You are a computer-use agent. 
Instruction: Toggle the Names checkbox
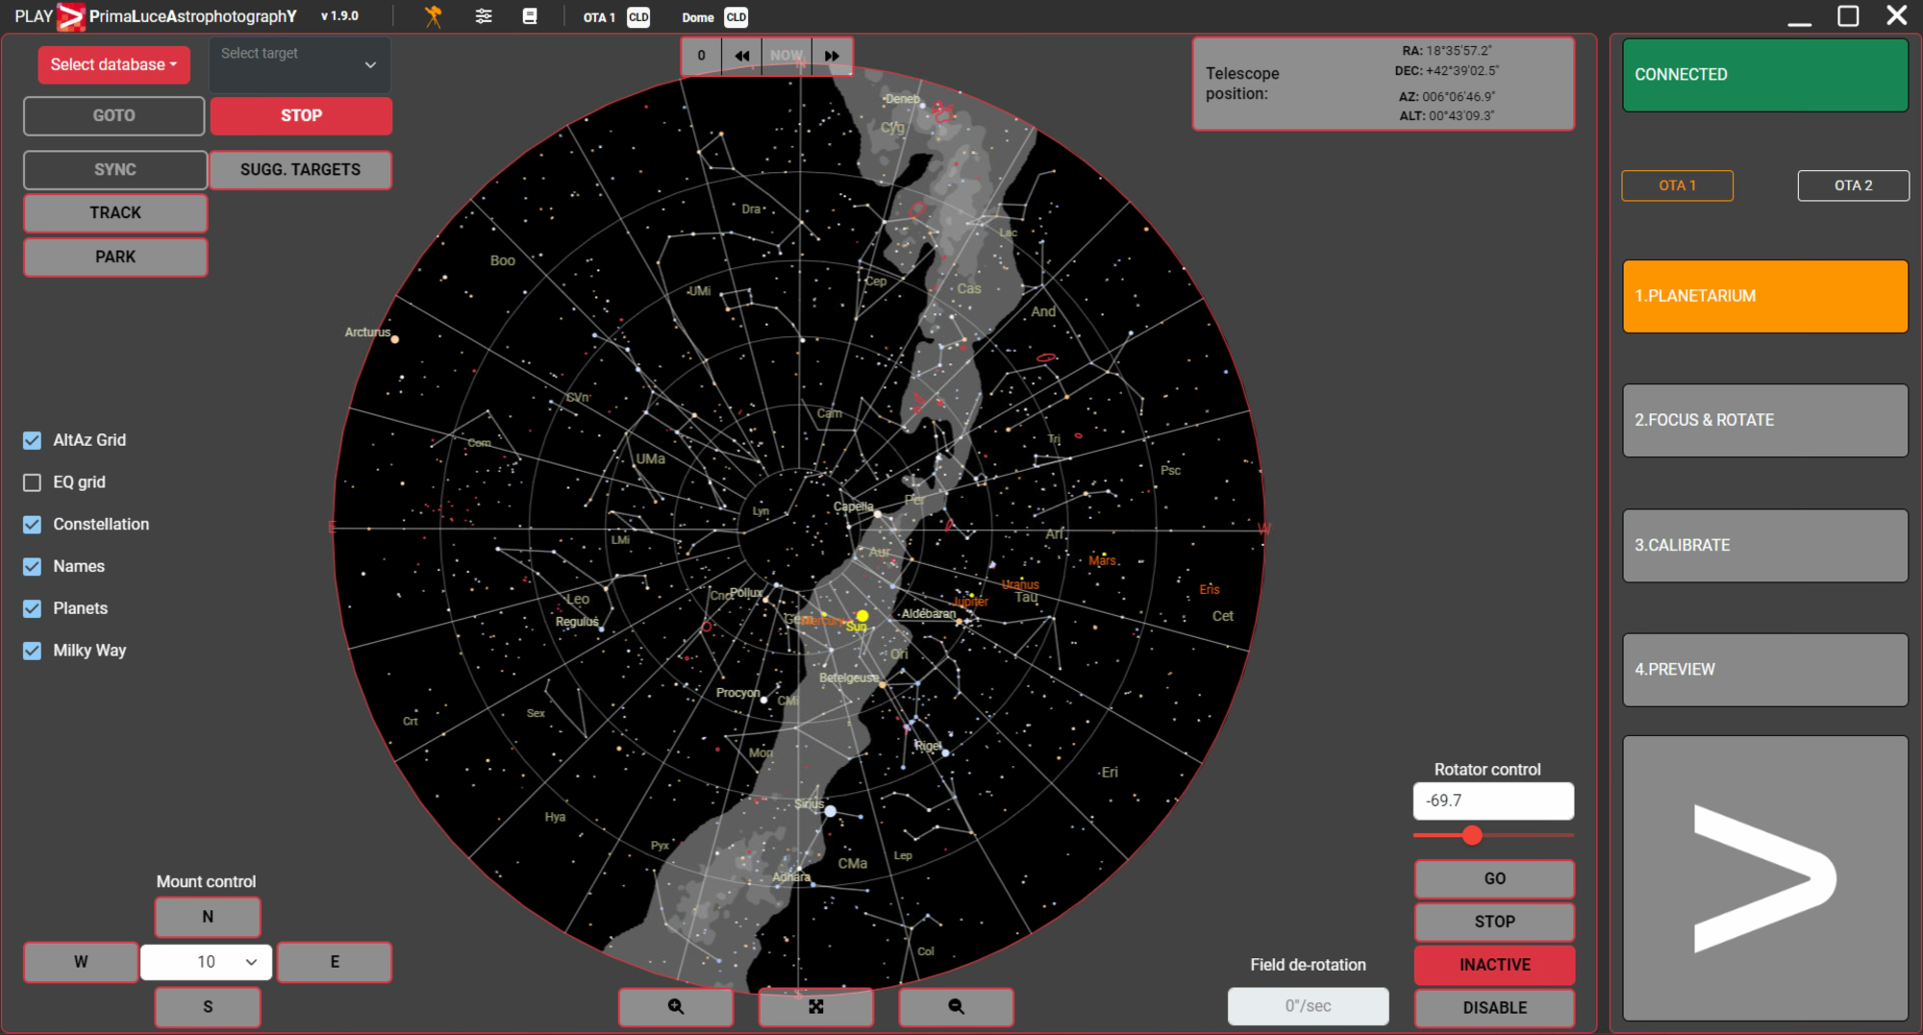coord(33,567)
